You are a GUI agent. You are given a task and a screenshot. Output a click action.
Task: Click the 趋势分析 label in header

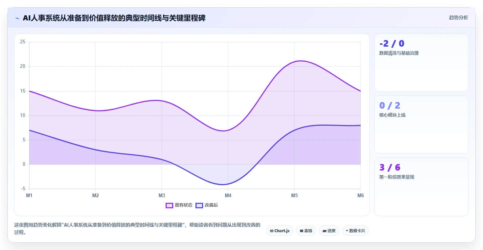click(x=458, y=17)
